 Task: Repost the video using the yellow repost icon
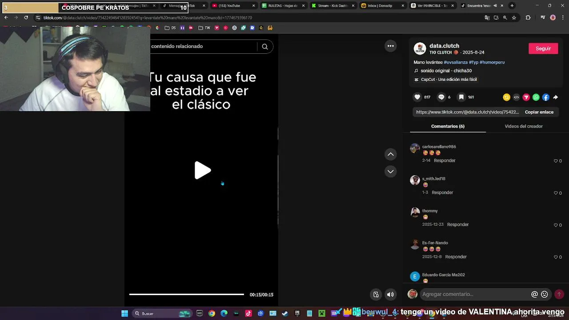click(x=506, y=97)
